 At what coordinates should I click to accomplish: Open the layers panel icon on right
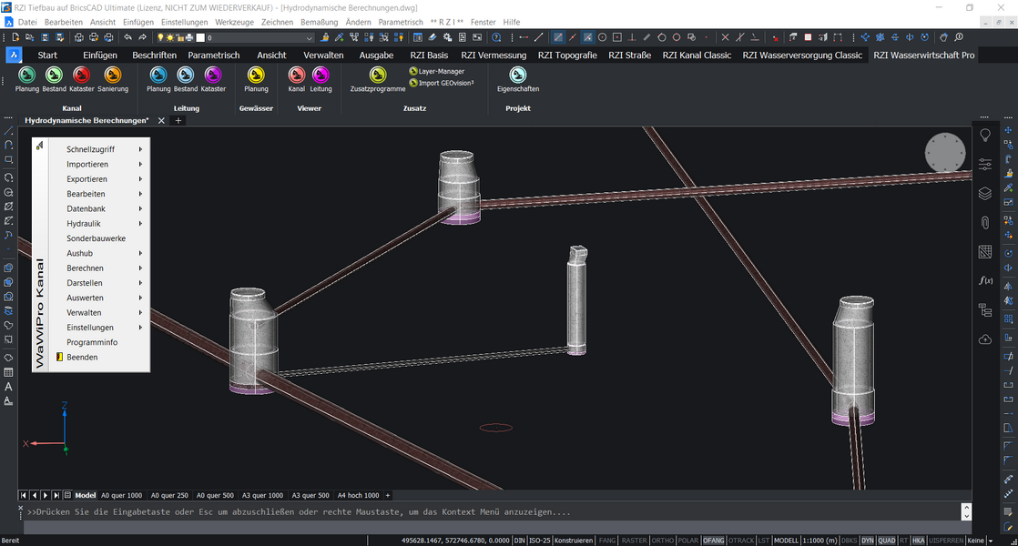(x=985, y=193)
